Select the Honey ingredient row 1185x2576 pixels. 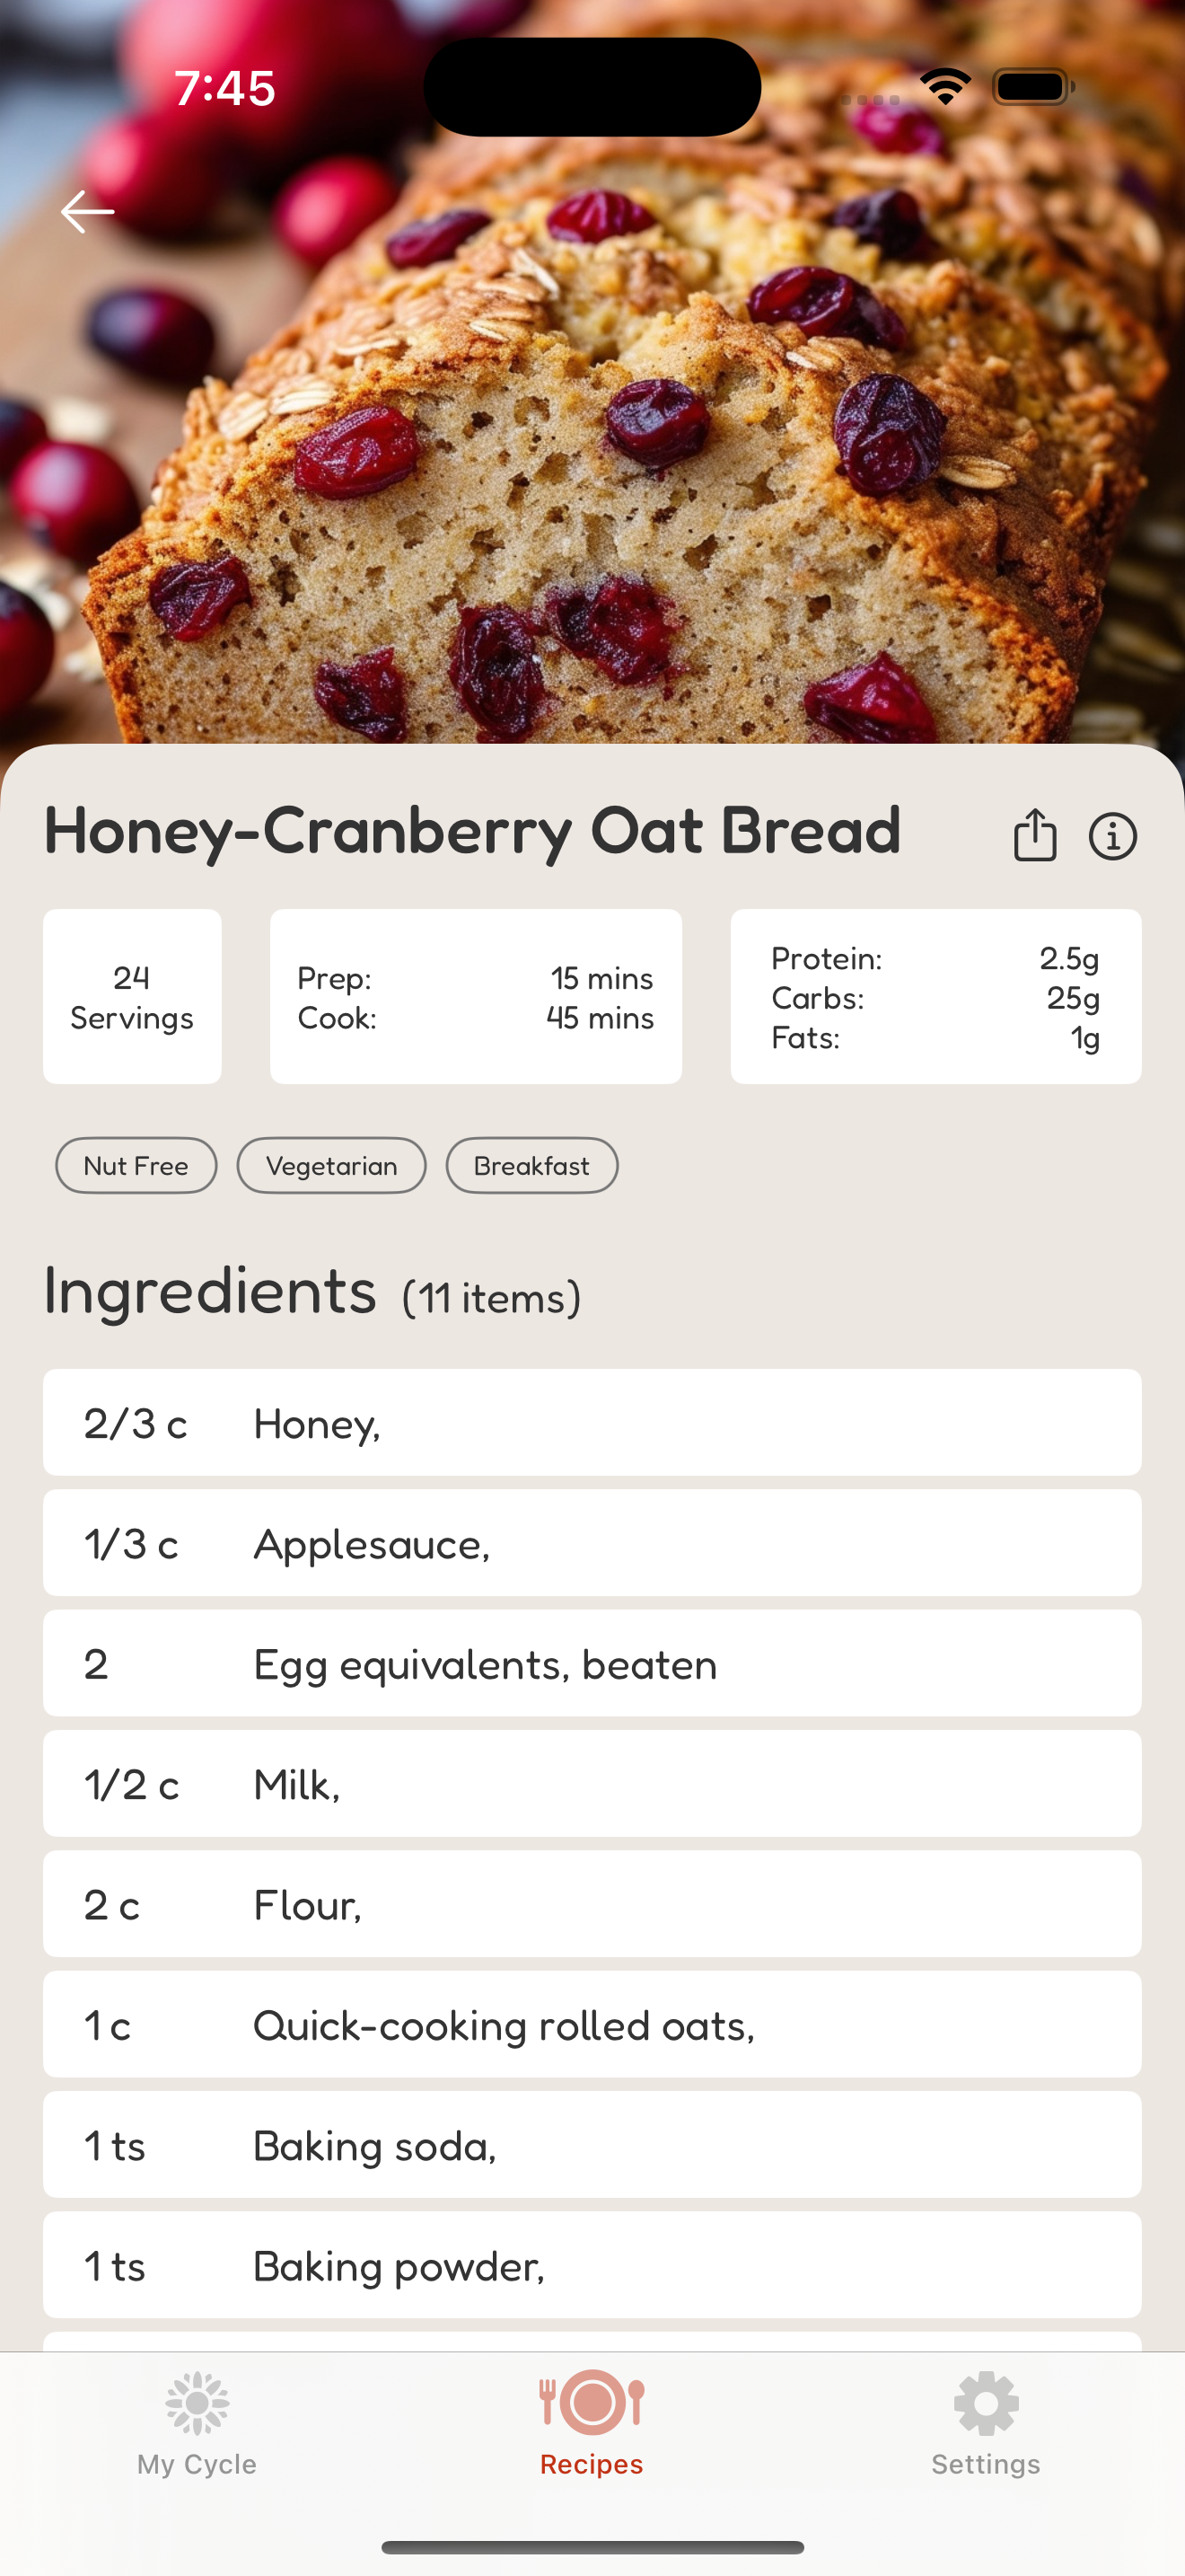[592, 1422]
